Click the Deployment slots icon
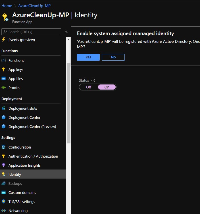The image size is (200, 214). point(3,108)
